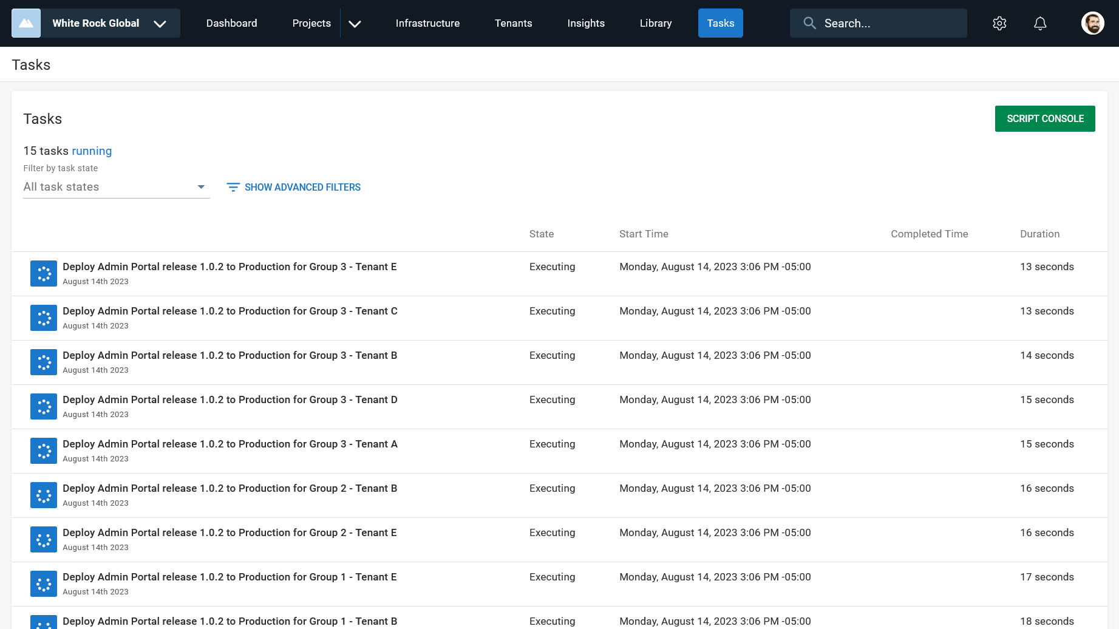This screenshot has width=1119, height=629.
Task: Click task status icon for Group 3 Tenant C
Action: point(44,318)
